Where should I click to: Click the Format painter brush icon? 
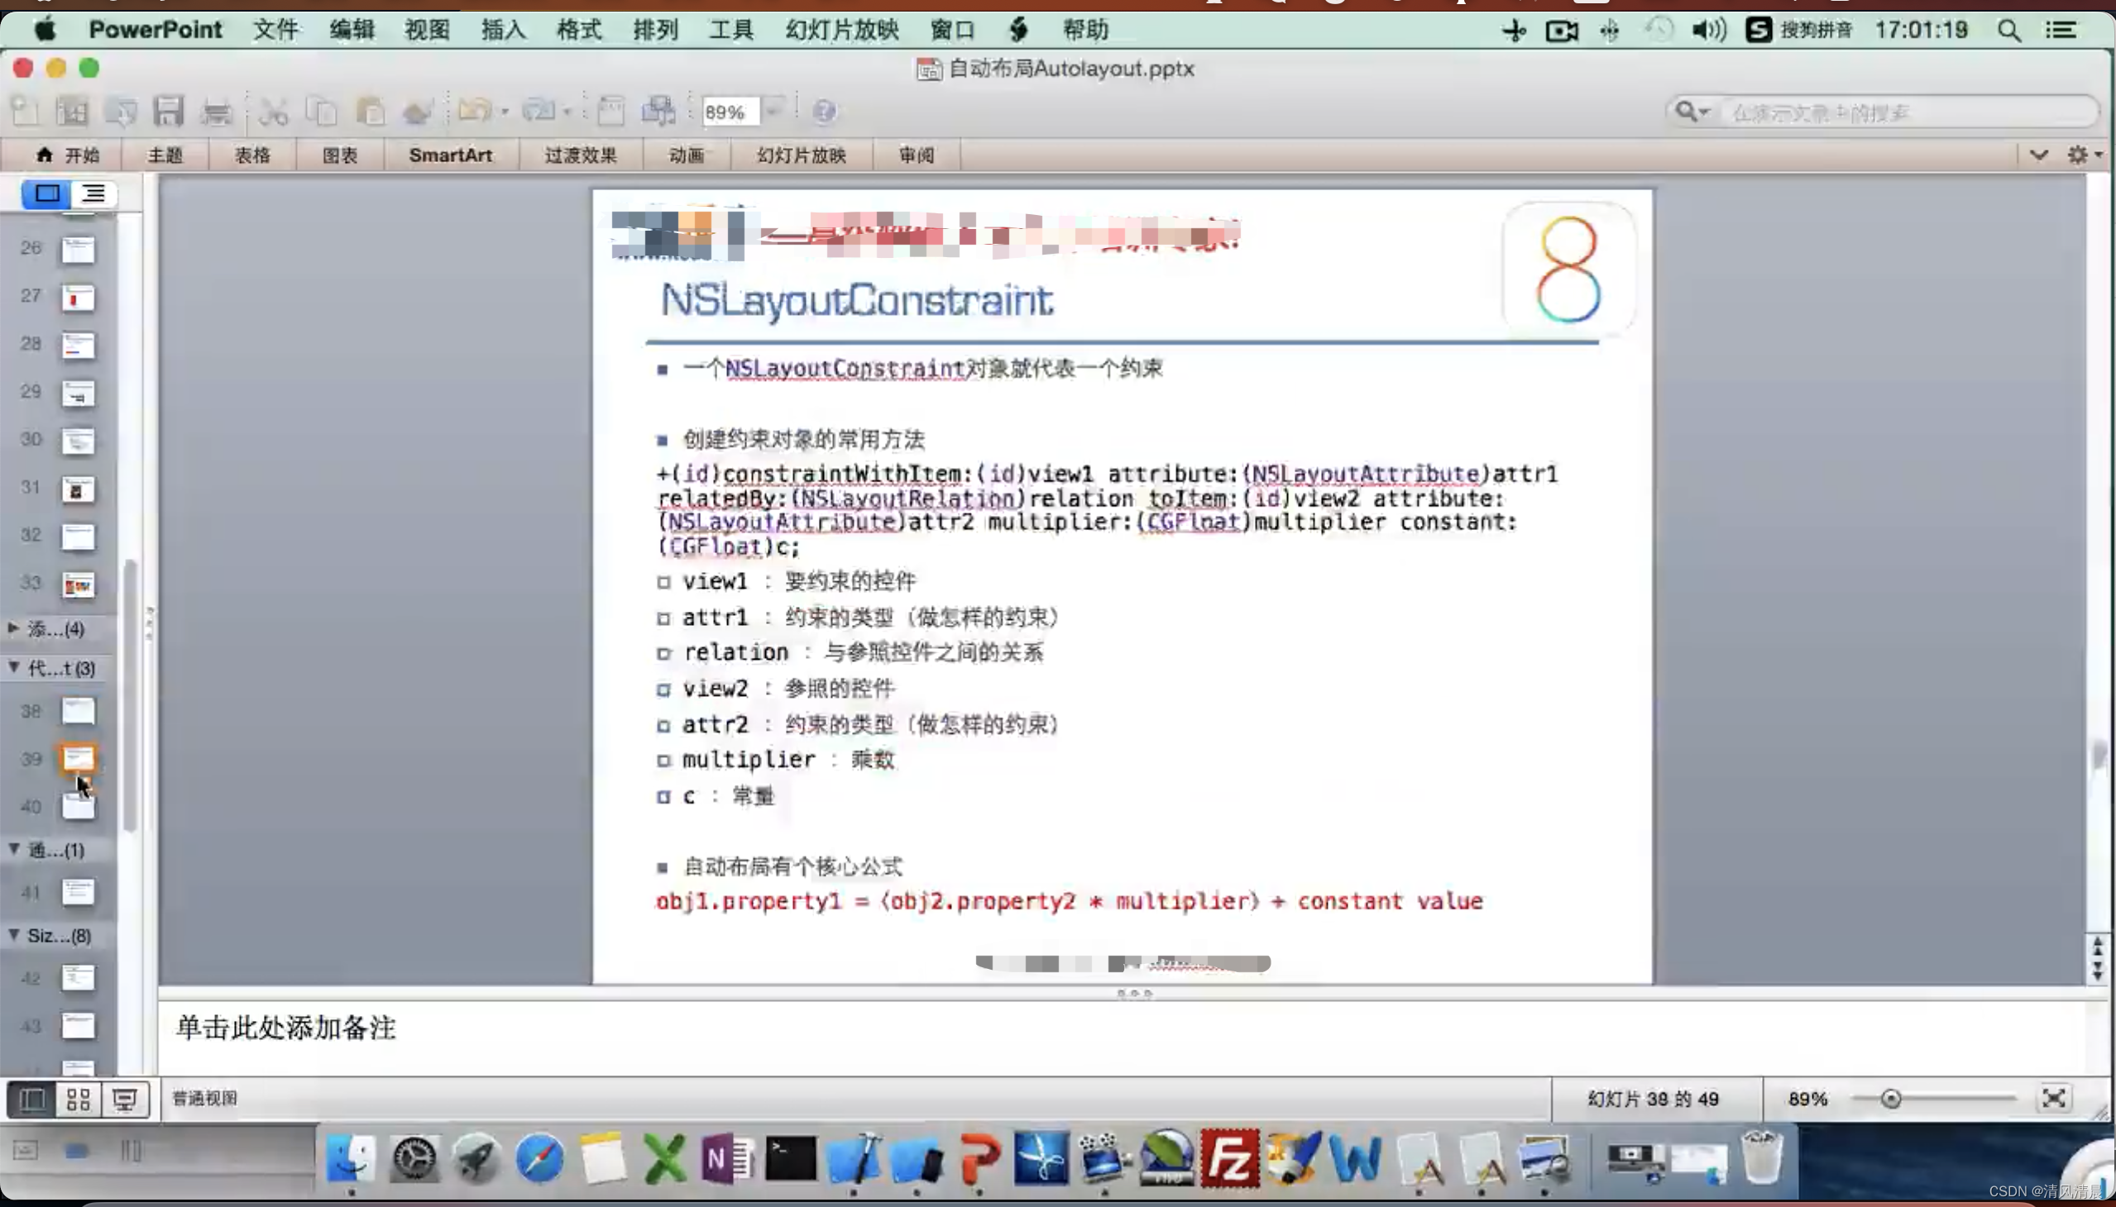tap(417, 111)
